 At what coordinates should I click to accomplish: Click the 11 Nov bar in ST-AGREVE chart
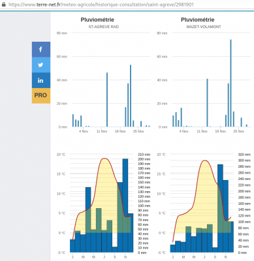pyautogui.click(x=107, y=100)
